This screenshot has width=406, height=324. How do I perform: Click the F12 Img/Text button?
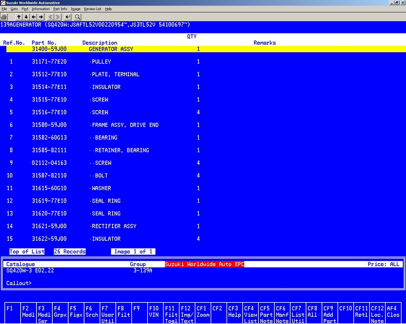coord(187,313)
